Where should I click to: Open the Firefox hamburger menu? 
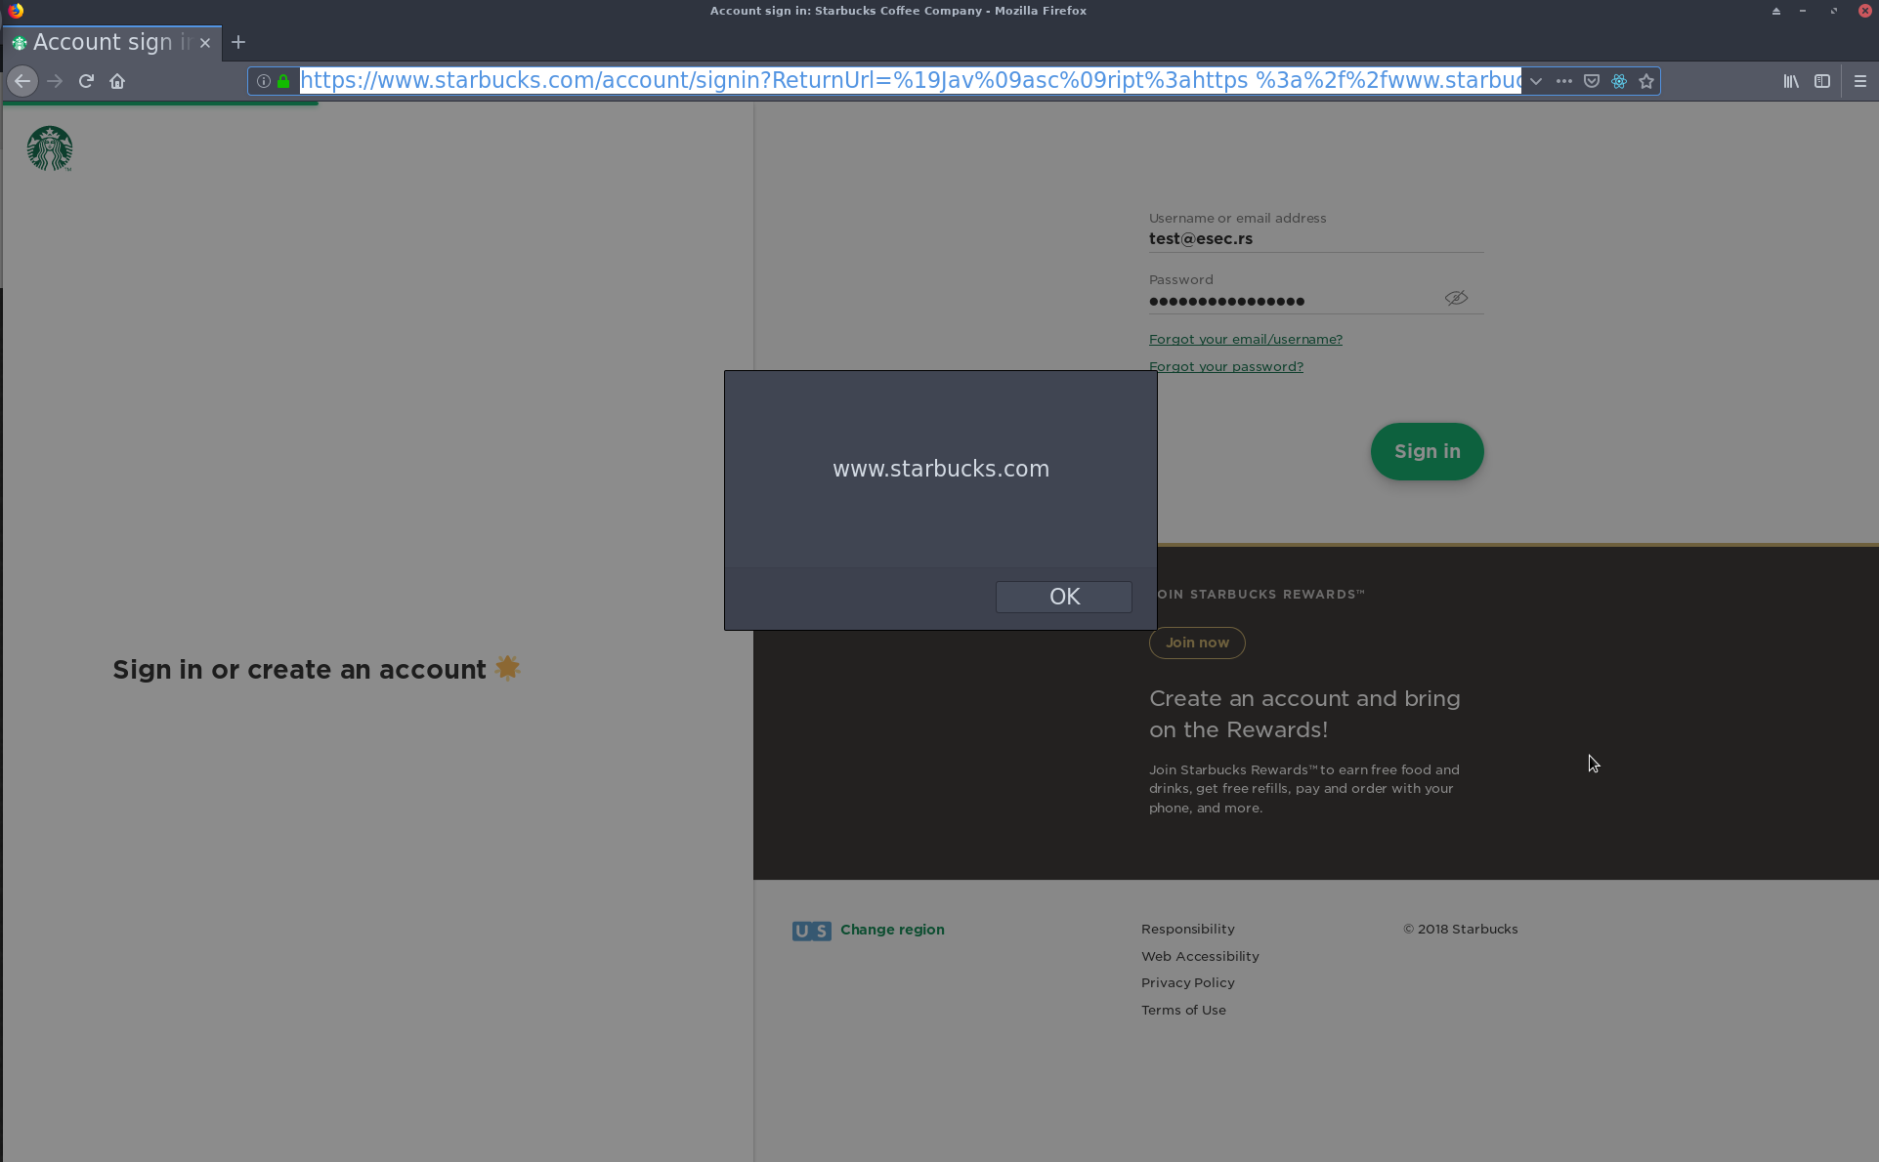pos(1860,81)
